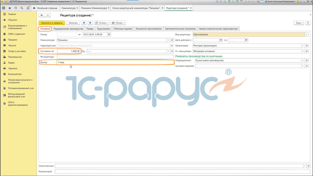The width and height of the screenshot is (313, 176).
Task: Click the Записать button
Action: click(x=73, y=23)
